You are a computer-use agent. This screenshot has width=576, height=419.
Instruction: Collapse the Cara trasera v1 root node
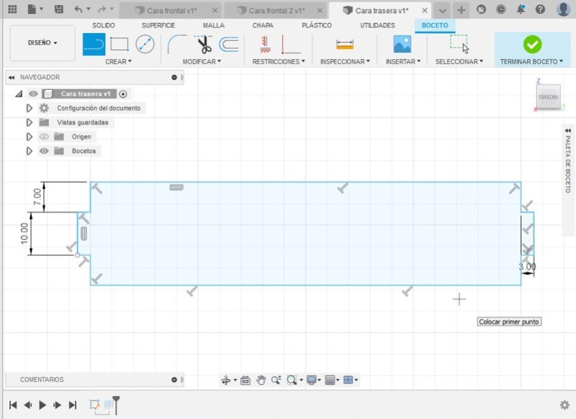point(19,94)
